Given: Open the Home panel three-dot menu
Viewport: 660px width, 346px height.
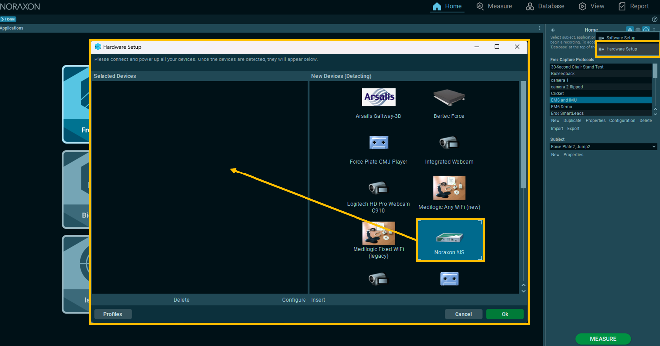Looking at the screenshot, I should (654, 30).
